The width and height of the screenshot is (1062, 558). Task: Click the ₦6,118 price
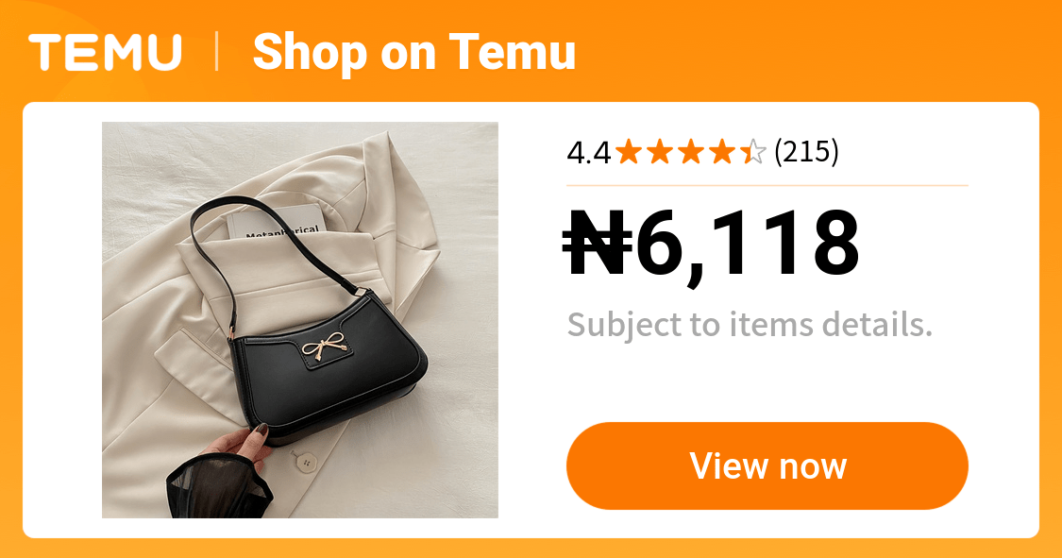(x=711, y=244)
